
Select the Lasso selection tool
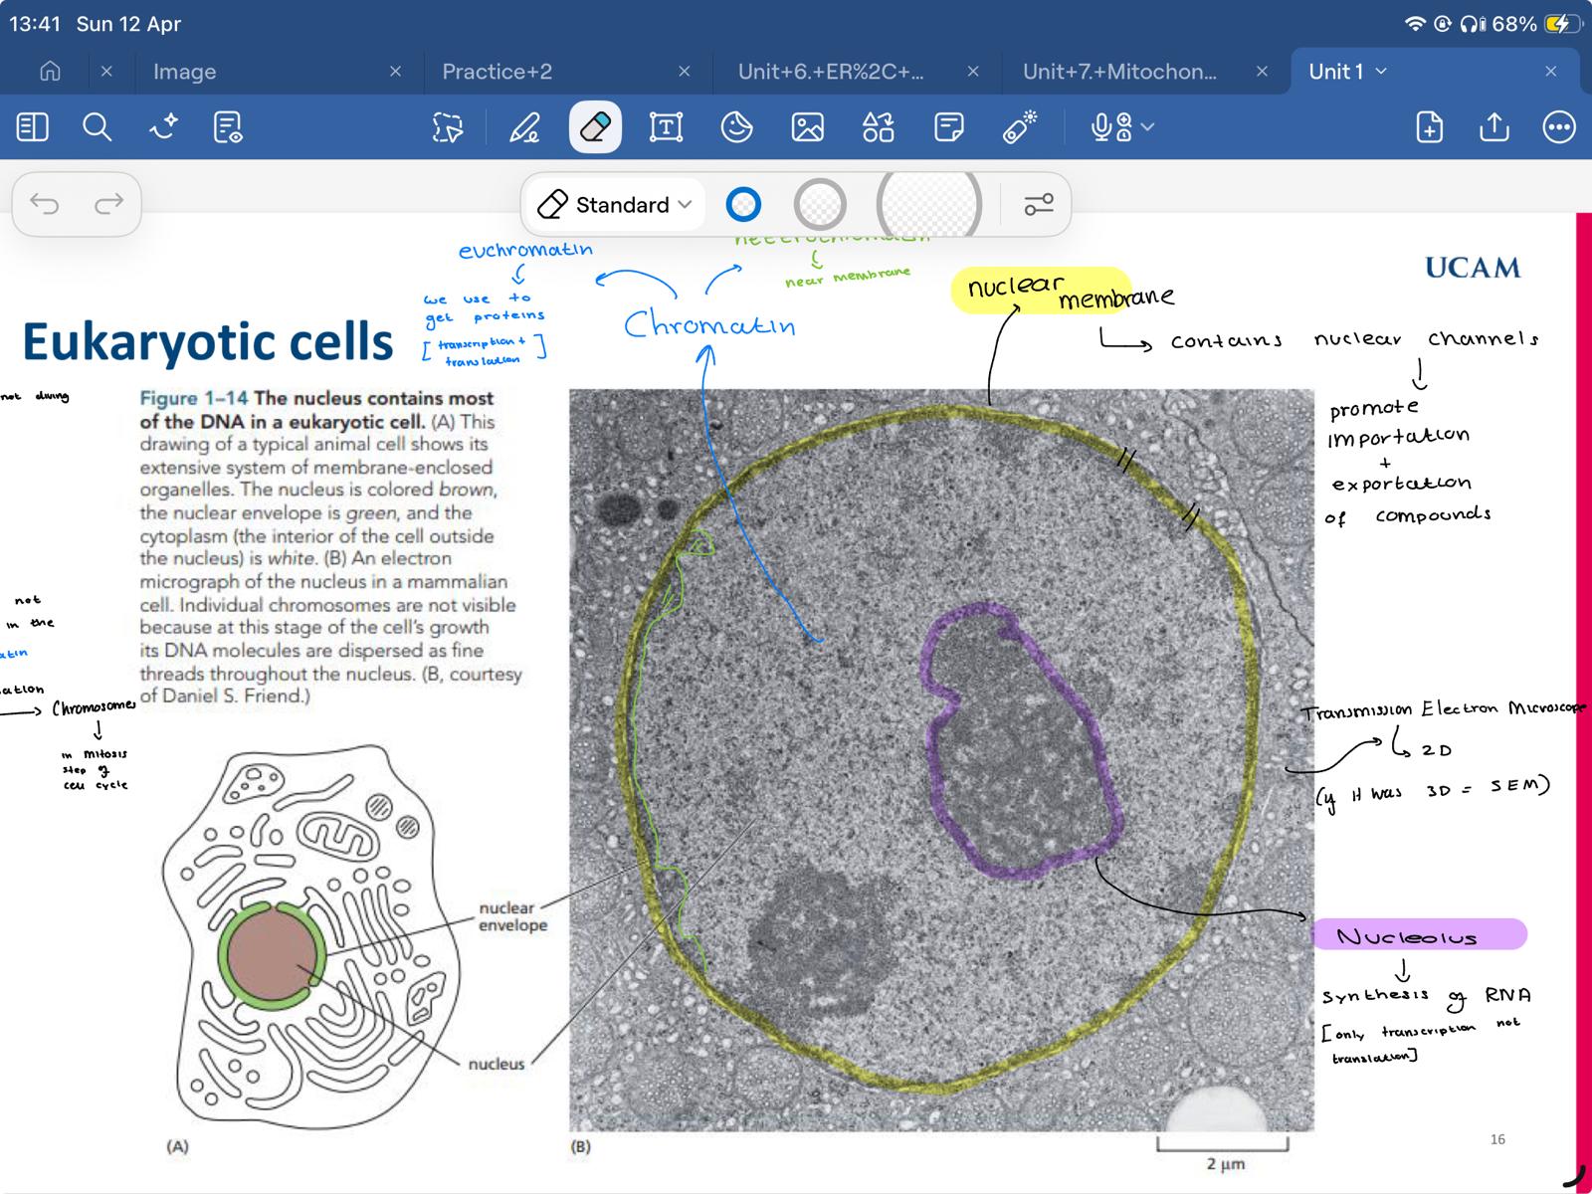coord(448,127)
